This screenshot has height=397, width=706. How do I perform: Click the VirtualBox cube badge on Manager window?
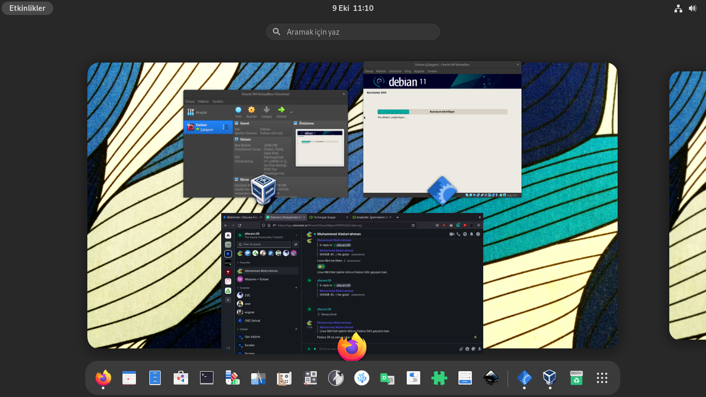pyautogui.click(x=264, y=190)
